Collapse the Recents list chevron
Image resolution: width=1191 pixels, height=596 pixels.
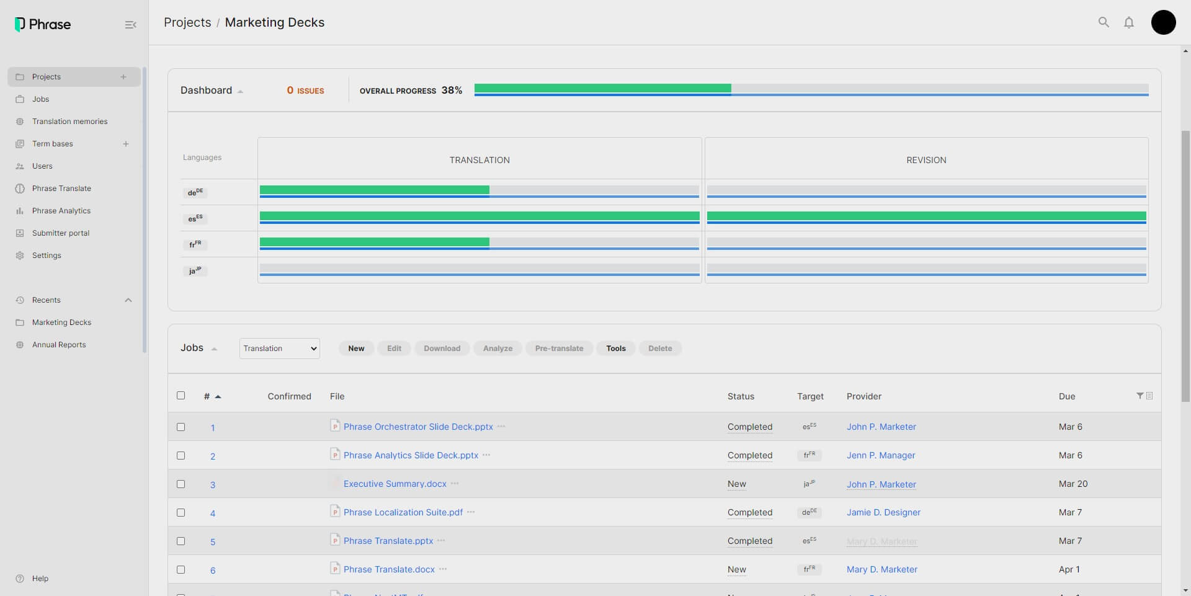coord(128,300)
